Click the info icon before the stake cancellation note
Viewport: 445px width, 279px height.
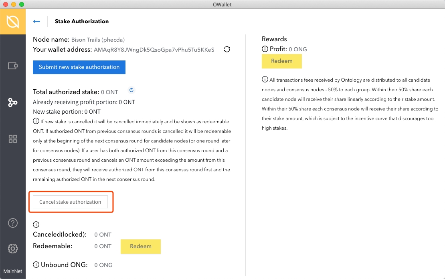(x=36, y=121)
